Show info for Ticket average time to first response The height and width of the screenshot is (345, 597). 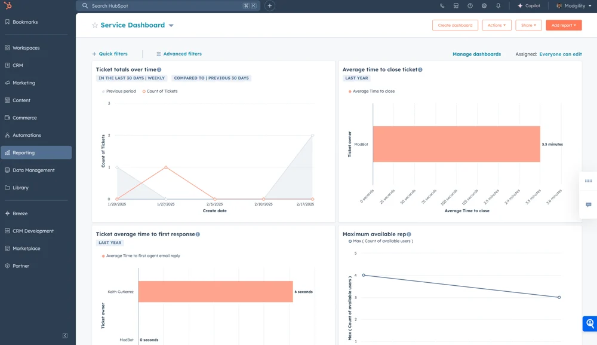pyautogui.click(x=198, y=234)
